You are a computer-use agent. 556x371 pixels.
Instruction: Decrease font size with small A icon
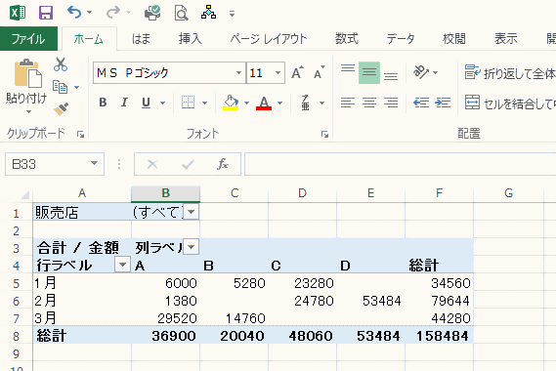click(x=320, y=72)
